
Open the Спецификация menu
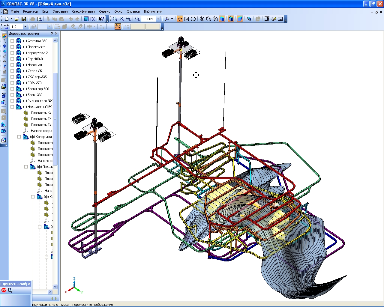(x=83, y=11)
